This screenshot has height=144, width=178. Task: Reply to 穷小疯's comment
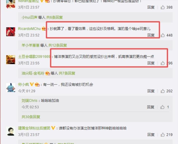point(151,91)
